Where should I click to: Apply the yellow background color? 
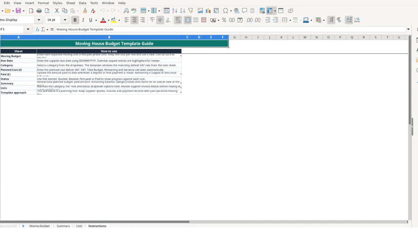point(114,20)
